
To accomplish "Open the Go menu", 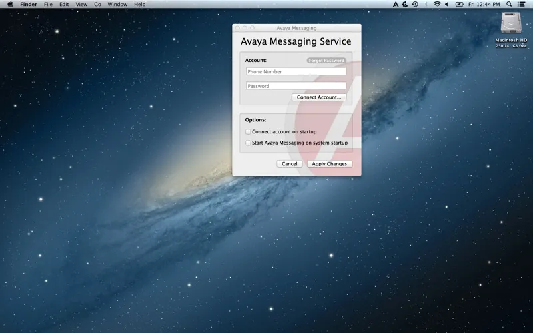I will [x=97, y=4].
